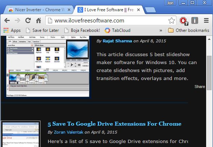Click the Share label on the page
213x147 pixels.
click(x=200, y=87)
